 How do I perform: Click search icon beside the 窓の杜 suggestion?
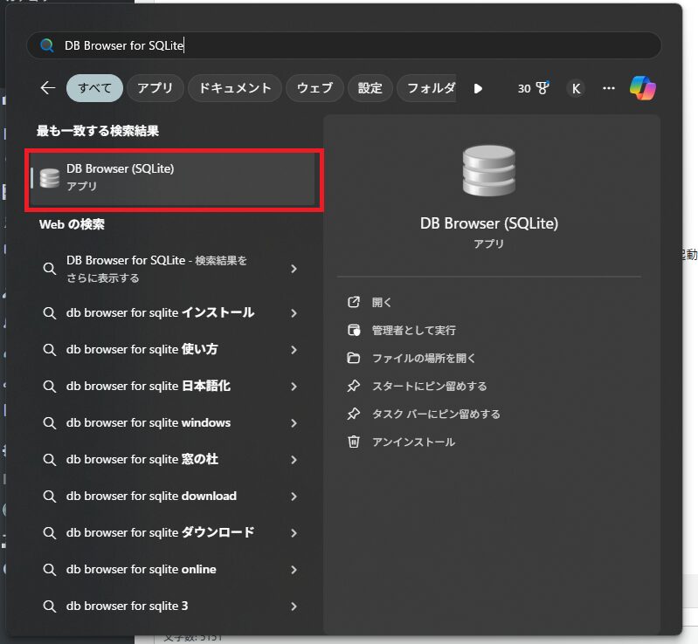[x=50, y=459]
